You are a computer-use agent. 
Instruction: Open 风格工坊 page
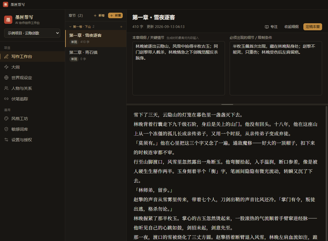click(32, 119)
